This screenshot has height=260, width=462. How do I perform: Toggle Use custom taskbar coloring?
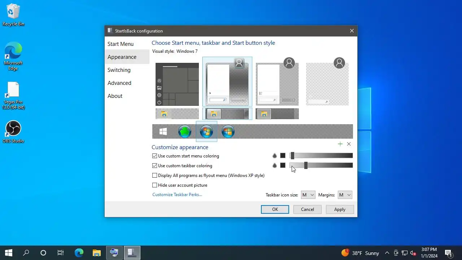(x=182, y=166)
